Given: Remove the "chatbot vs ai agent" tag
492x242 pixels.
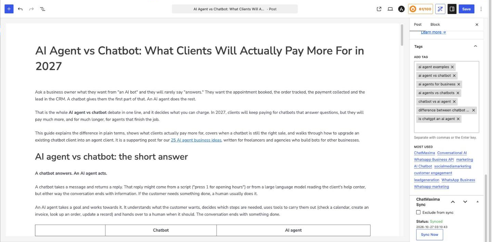Looking at the screenshot, I should point(454,101).
